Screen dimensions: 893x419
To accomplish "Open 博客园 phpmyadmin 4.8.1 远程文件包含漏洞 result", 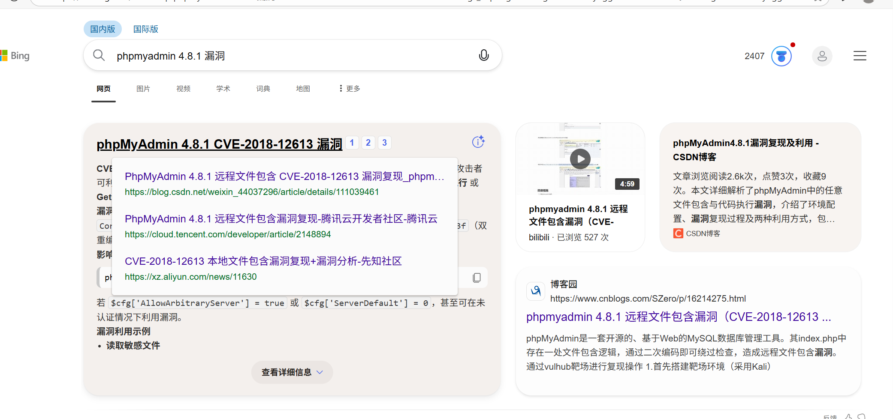I will click(679, 317).
